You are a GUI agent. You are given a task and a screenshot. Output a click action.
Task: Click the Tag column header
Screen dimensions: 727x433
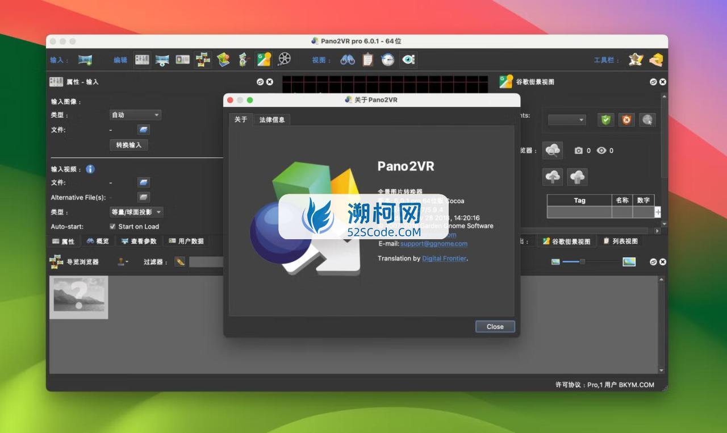[579, 200]
